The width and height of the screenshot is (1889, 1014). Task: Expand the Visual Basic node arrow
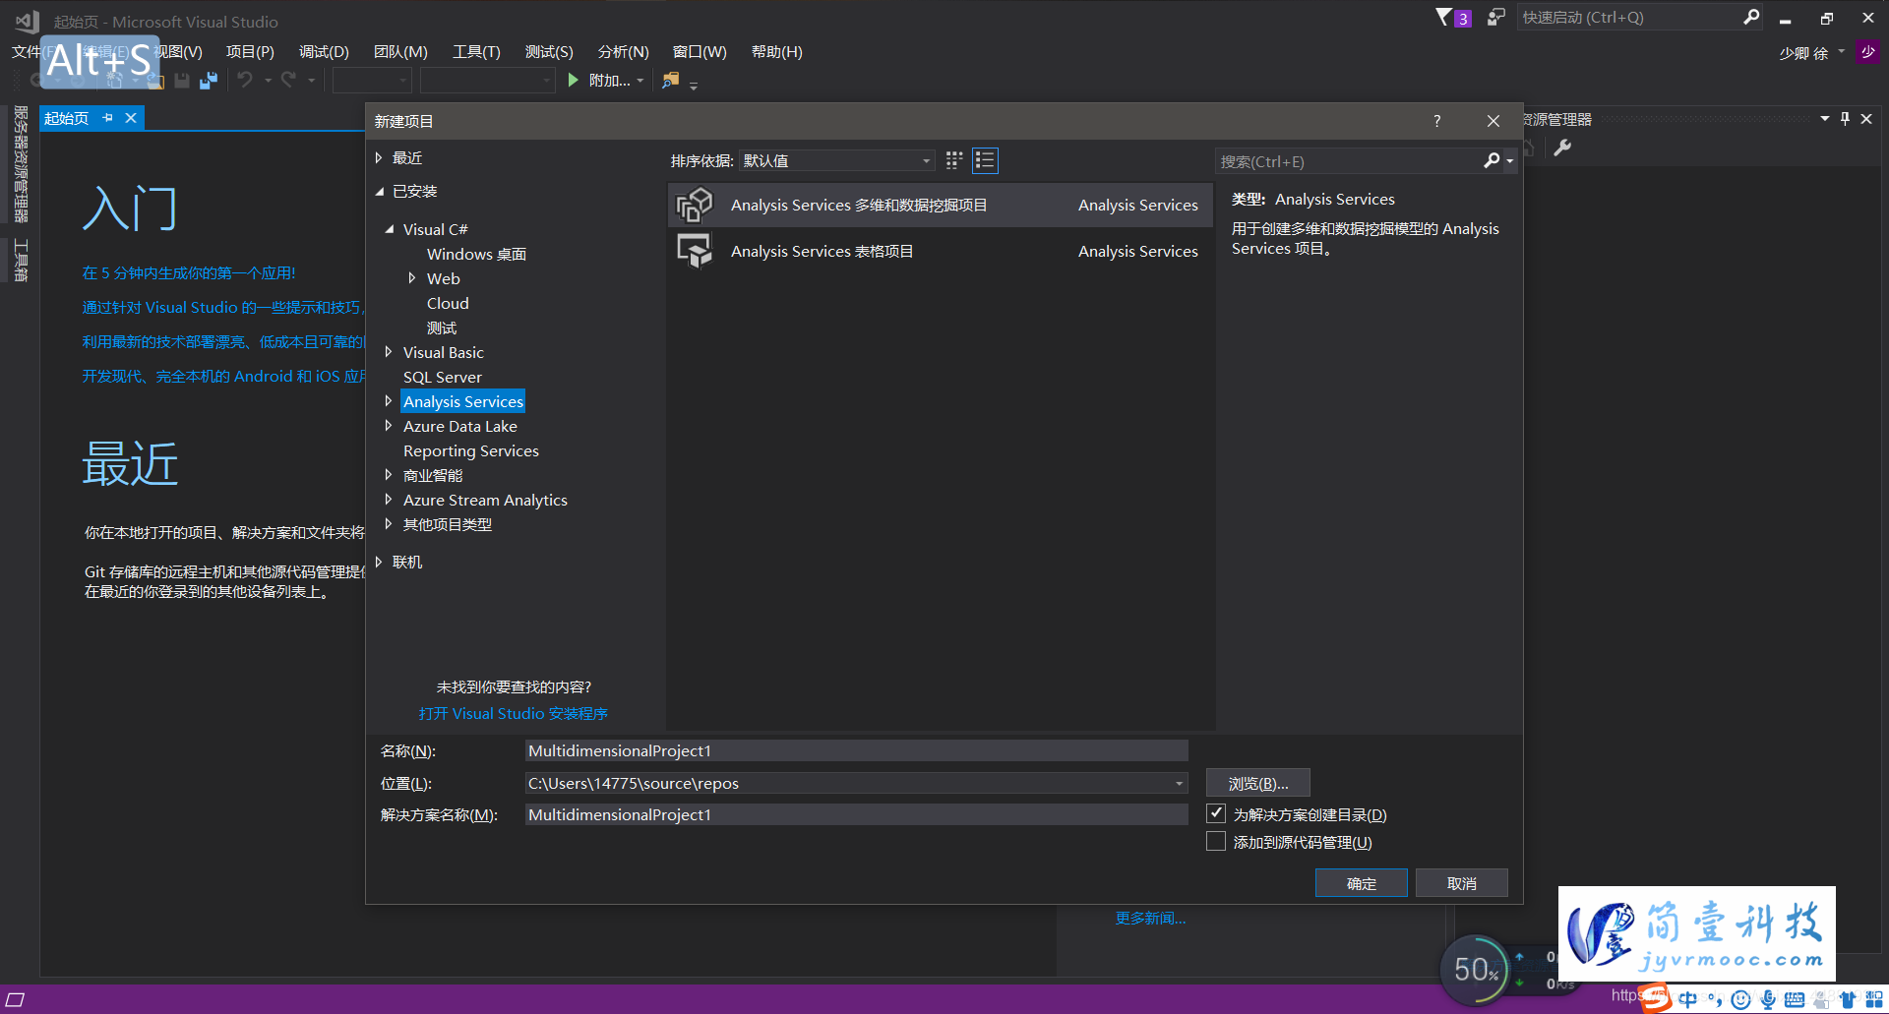coord(389,352)
